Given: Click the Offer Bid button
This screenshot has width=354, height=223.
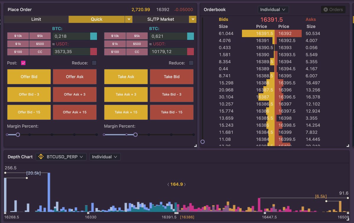Looking at the screenshot, I should [x=29, y=77].
